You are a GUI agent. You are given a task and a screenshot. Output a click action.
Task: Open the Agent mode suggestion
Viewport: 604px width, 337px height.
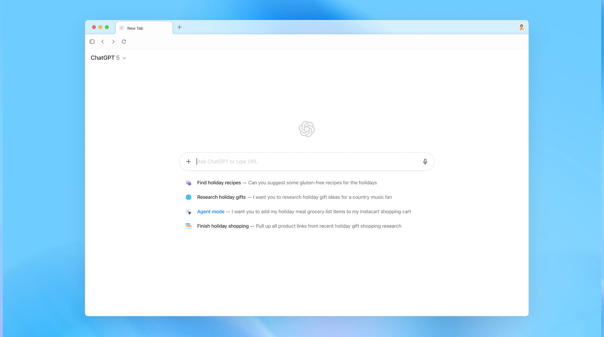[298, 212]
